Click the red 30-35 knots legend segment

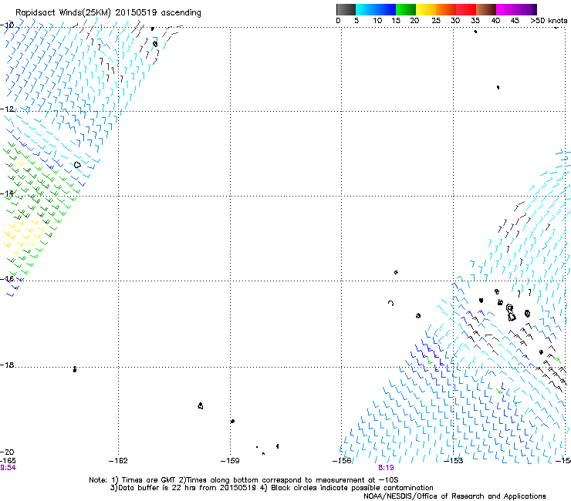pyautogui.click(x=466, y=9)
